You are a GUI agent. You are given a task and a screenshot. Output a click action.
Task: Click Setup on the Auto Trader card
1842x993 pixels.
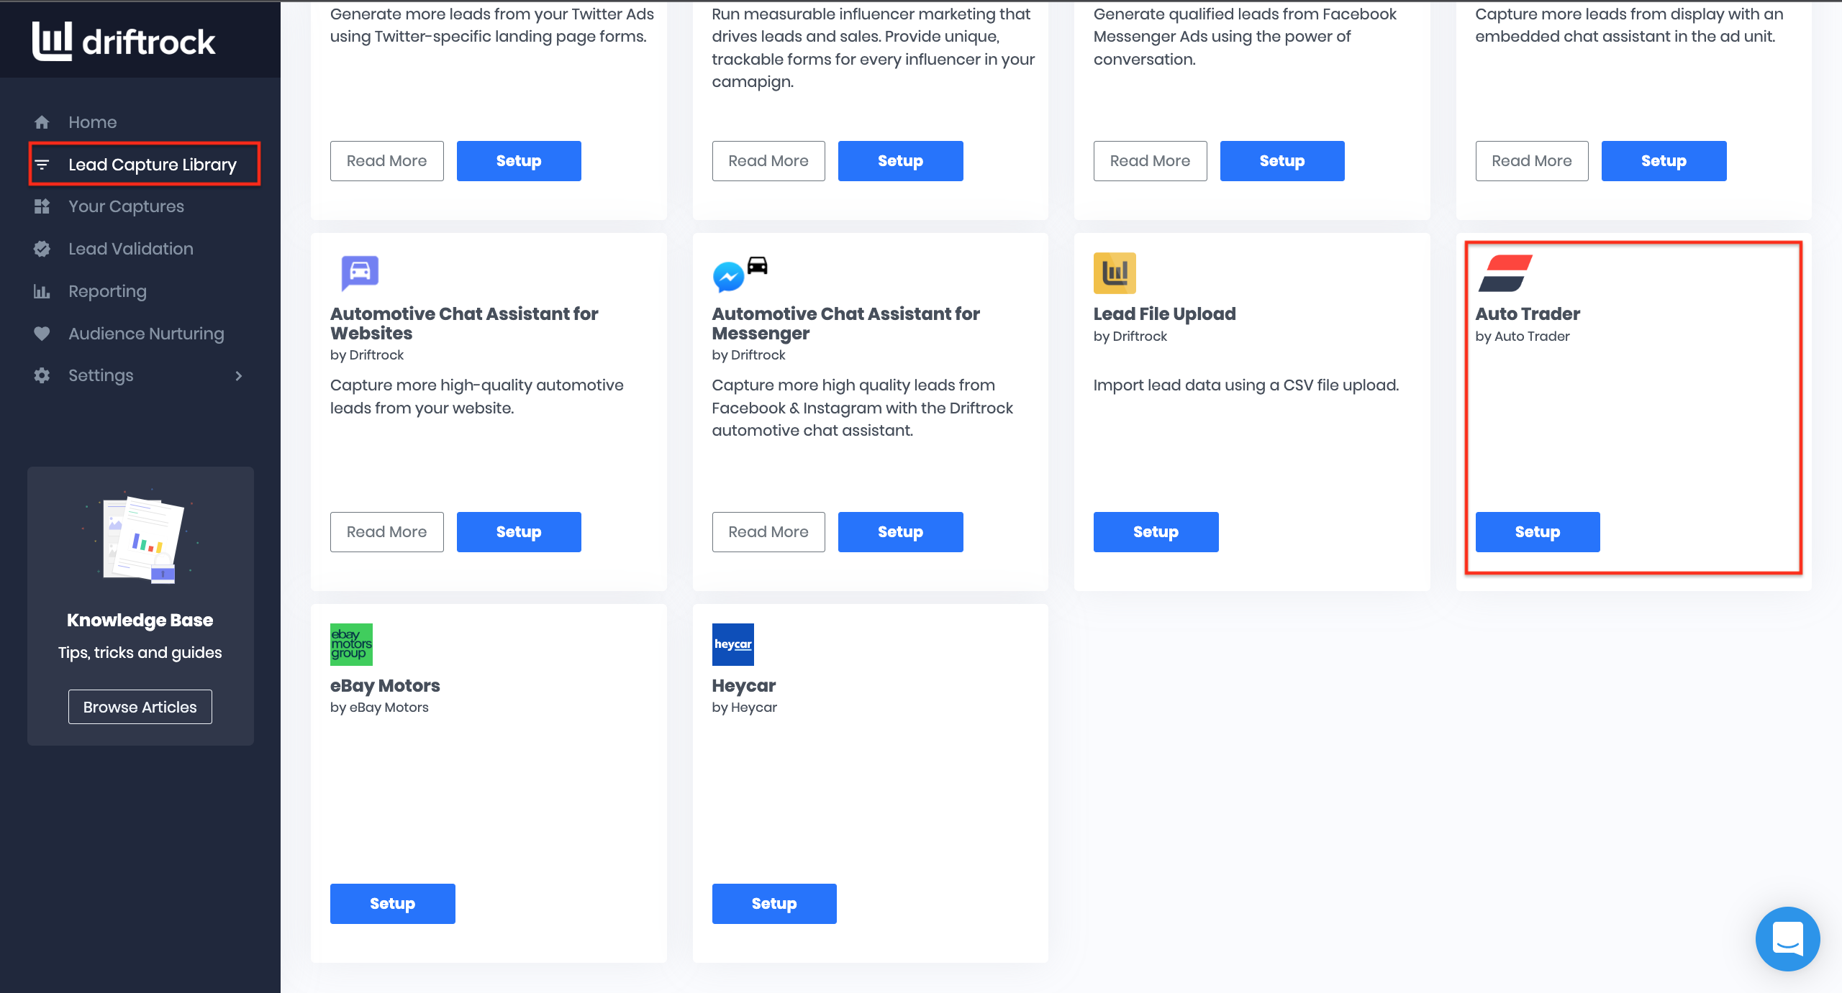(x=1537, y=532)
